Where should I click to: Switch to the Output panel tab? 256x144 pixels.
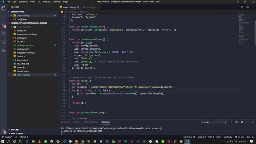pyautogui.click(x=77, y=122)
